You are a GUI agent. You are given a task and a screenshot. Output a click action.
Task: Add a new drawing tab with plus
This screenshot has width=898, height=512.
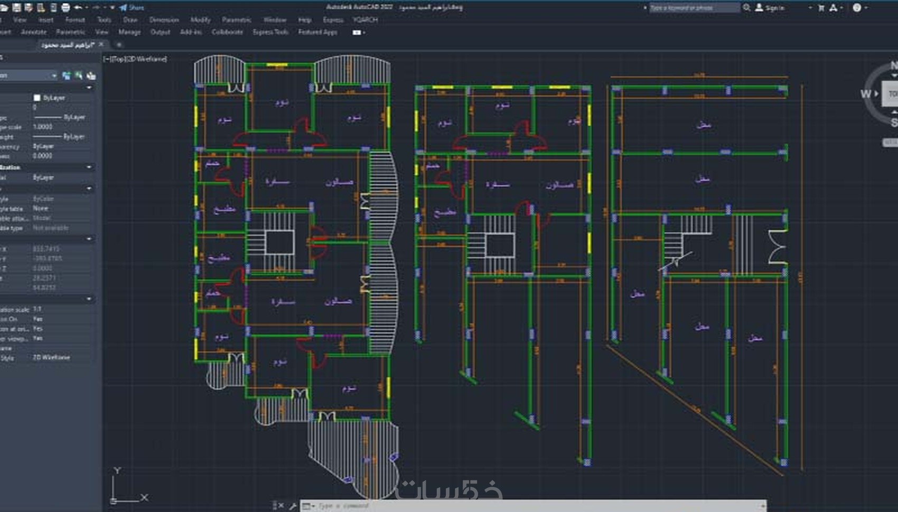pos(119,44)
